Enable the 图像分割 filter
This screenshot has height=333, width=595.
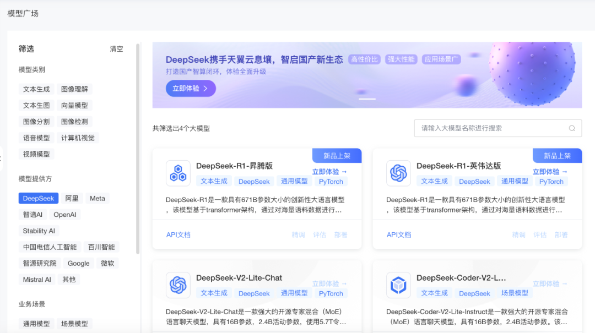tap(36, 122)
